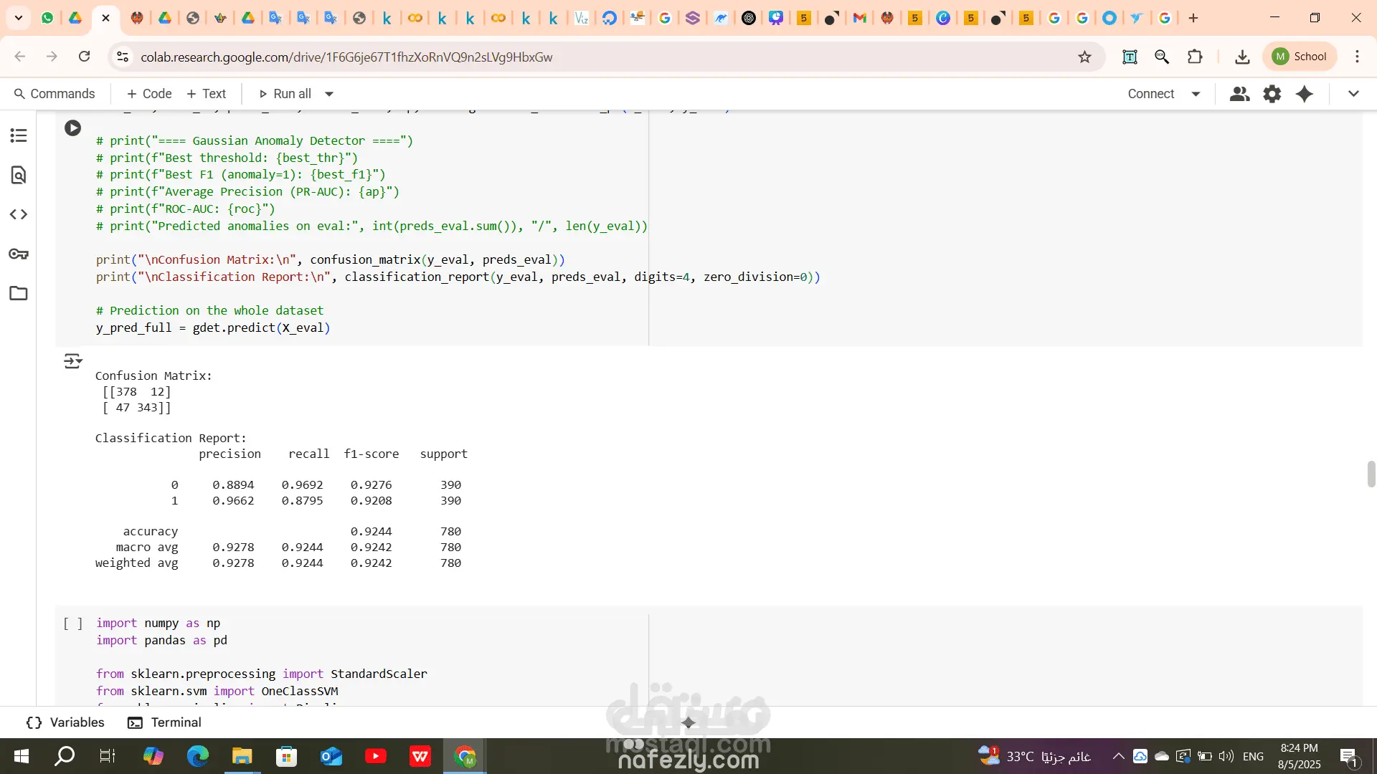Open Find and replace sidebar icon
The image size is (1377, 774).
pyautogui.click(x=19, y=175)
